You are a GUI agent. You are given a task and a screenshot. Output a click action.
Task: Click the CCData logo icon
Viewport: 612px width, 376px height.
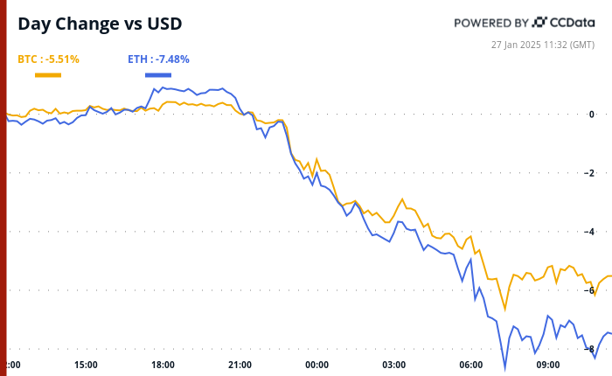click(539, 23)
